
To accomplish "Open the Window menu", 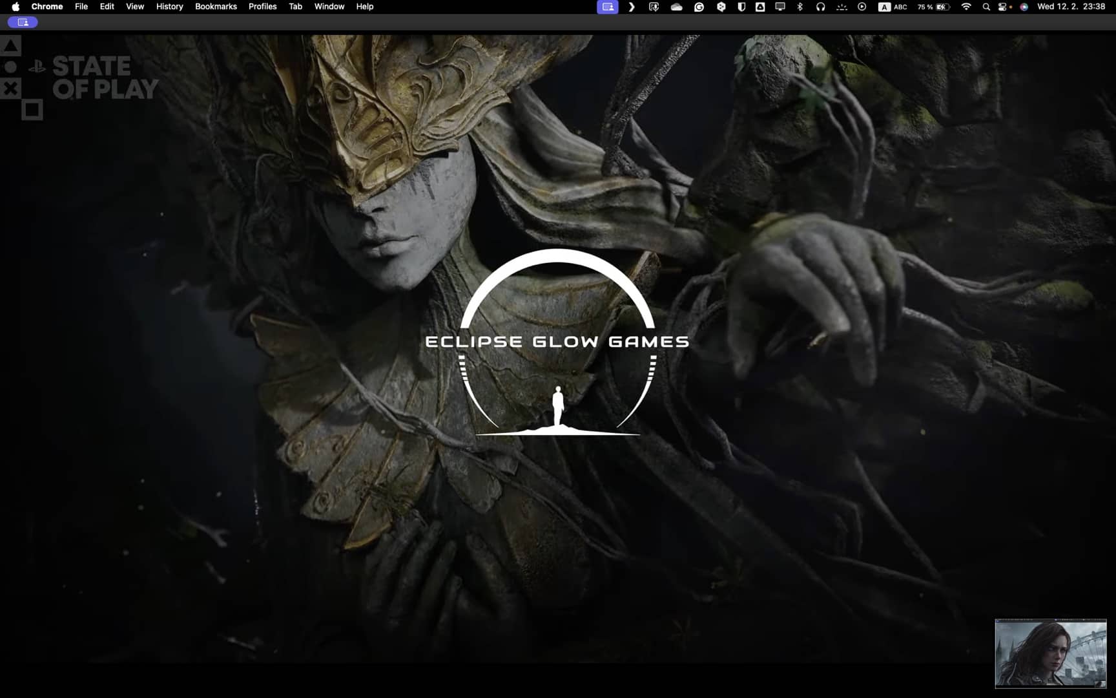I will pos(329,6).
